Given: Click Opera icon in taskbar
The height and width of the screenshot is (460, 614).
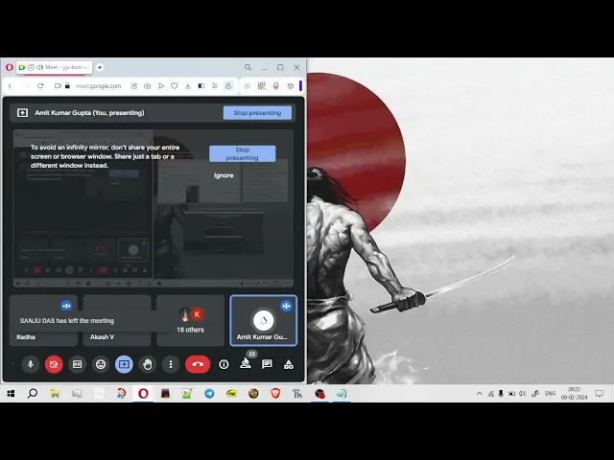Looking at the screenshot, I should pyautogui.click(x=143, y=394).
